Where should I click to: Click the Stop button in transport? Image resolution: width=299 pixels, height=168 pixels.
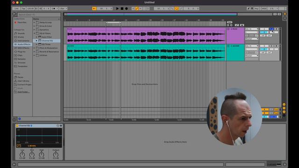point(122,8)
